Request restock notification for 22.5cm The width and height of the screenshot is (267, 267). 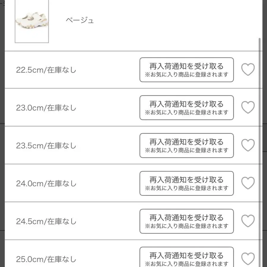tap(187, 70)
